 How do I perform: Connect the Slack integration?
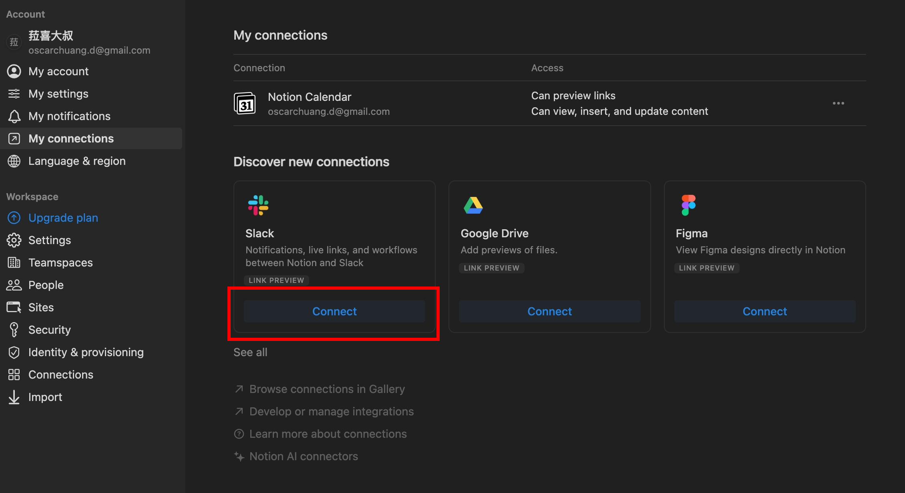(334, 311)
